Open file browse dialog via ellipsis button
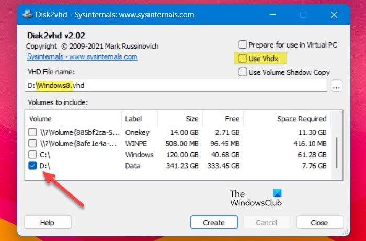 pos(336,86)
